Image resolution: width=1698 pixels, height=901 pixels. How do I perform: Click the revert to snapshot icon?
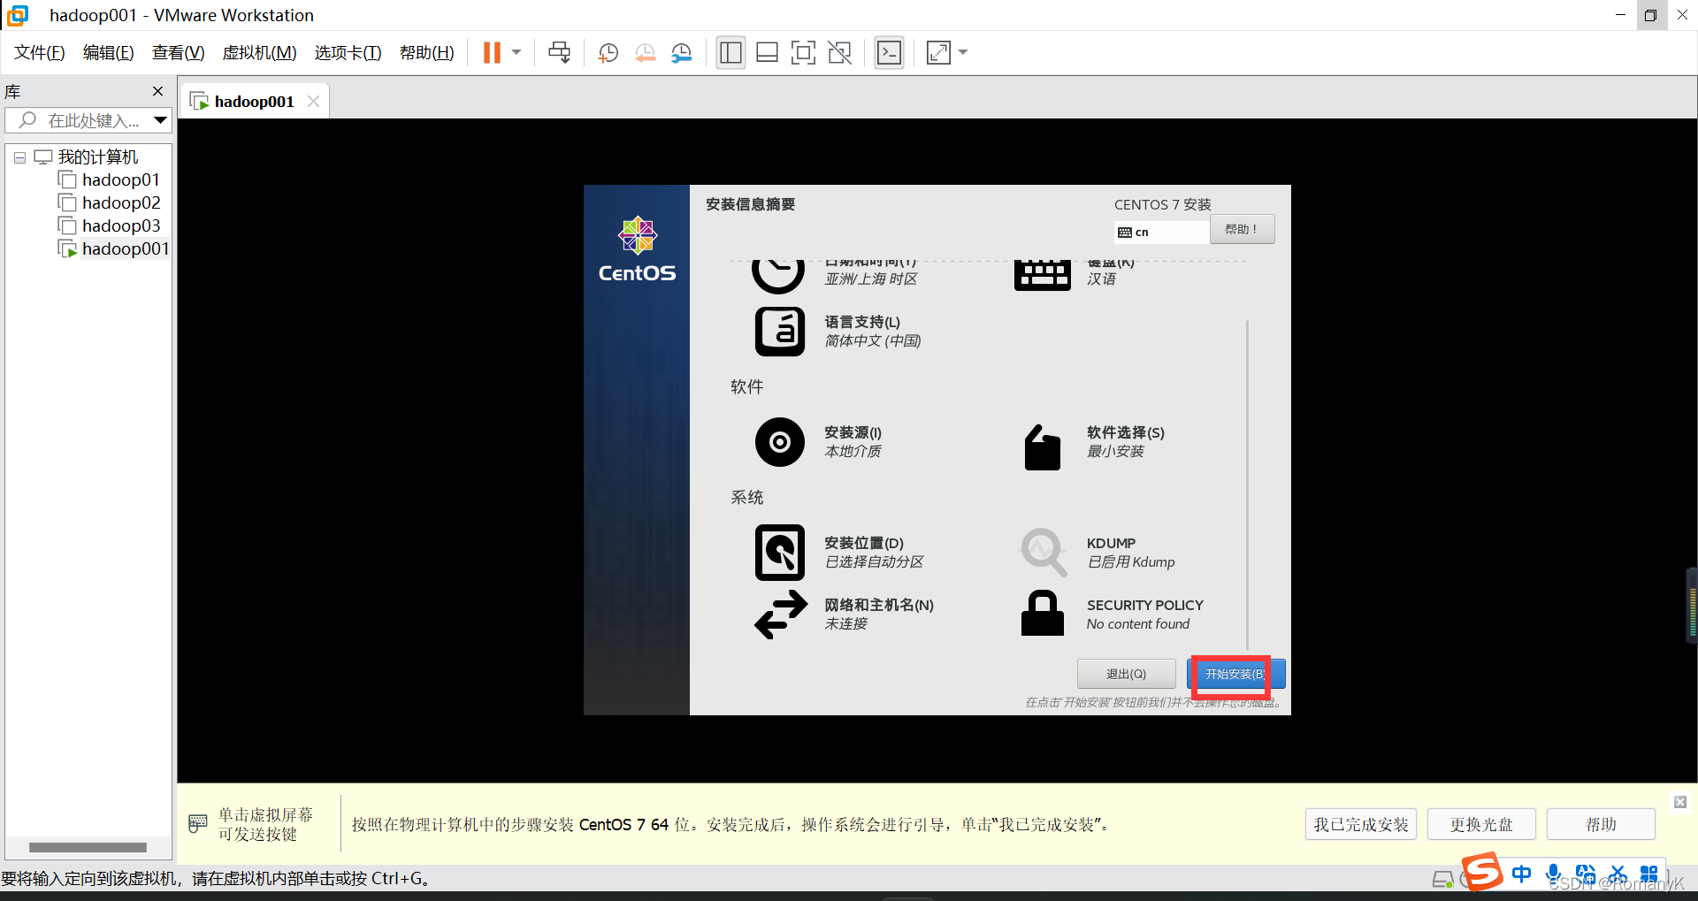[645, 53]
